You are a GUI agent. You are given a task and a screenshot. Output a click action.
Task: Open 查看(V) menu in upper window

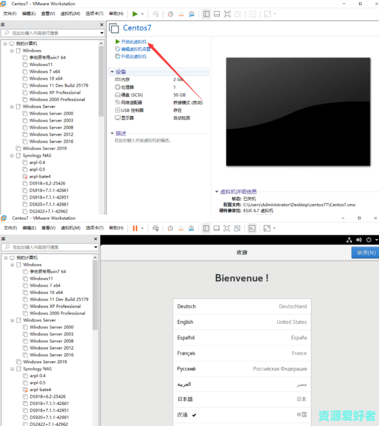48,13
